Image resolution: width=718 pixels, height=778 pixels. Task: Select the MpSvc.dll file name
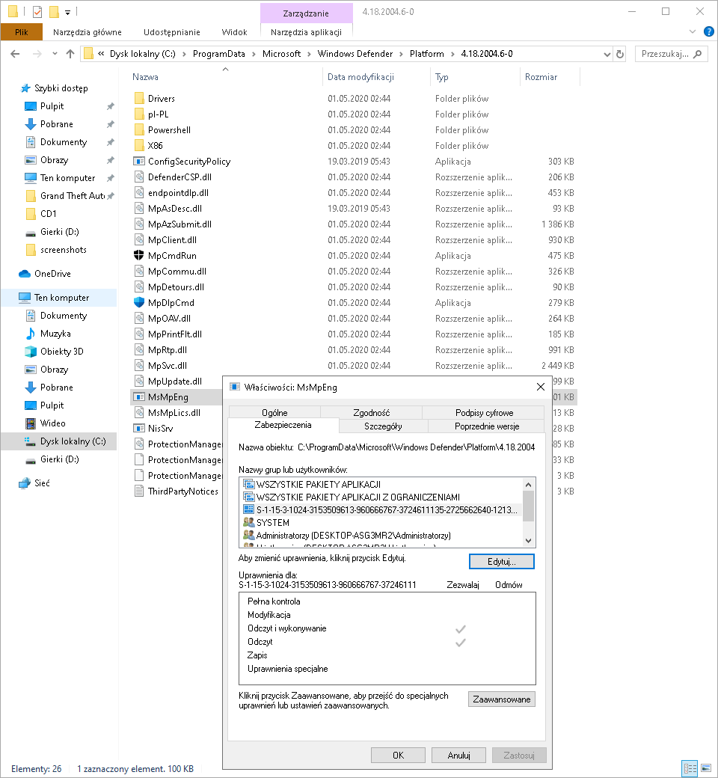(168, 366)
